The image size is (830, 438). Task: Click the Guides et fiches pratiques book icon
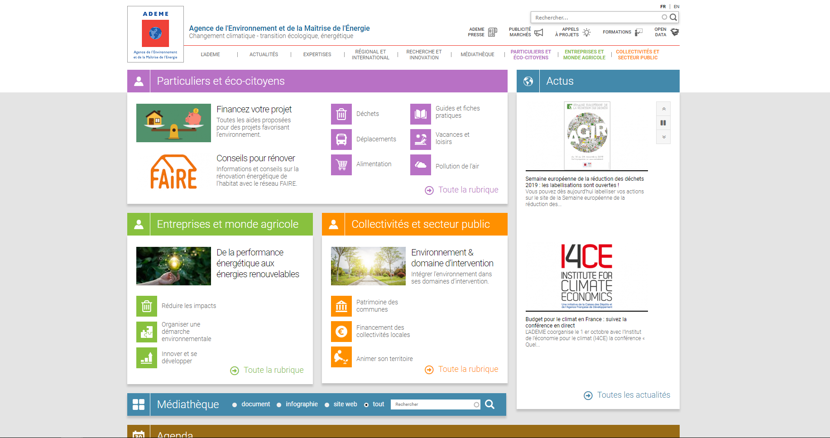421,114
